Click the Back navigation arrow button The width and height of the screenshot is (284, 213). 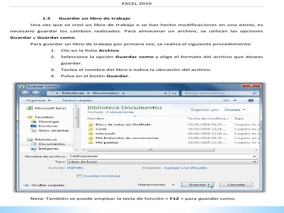pos(25,93)
